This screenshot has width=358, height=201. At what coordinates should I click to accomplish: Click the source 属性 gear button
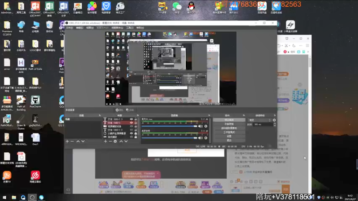119,110
